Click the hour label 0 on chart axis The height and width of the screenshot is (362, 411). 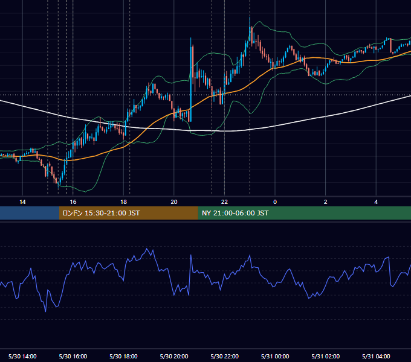275,202
